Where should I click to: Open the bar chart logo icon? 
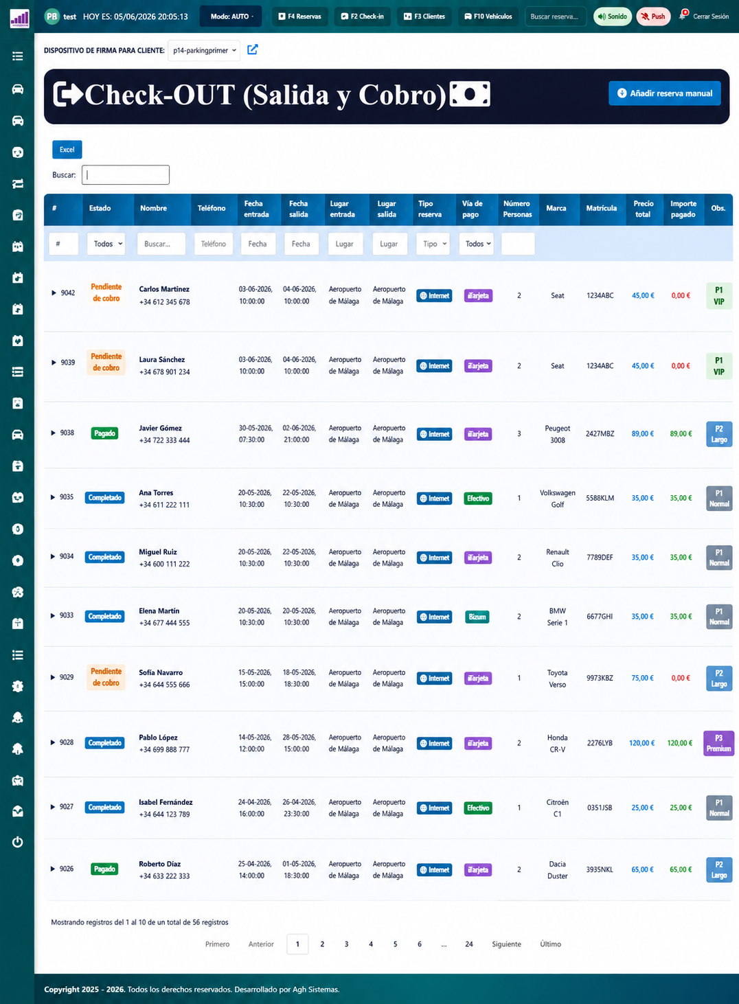coord(19,18)
